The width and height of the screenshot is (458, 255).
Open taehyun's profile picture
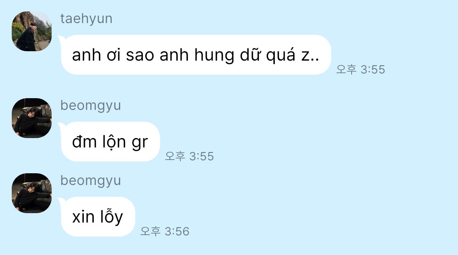(32, 31)
